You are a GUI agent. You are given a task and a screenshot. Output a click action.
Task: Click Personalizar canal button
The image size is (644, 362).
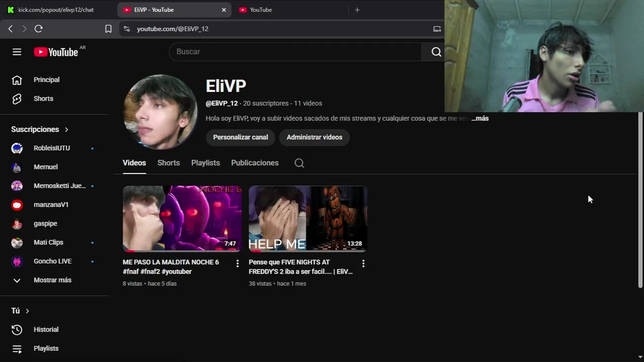[x=240, y=137]
